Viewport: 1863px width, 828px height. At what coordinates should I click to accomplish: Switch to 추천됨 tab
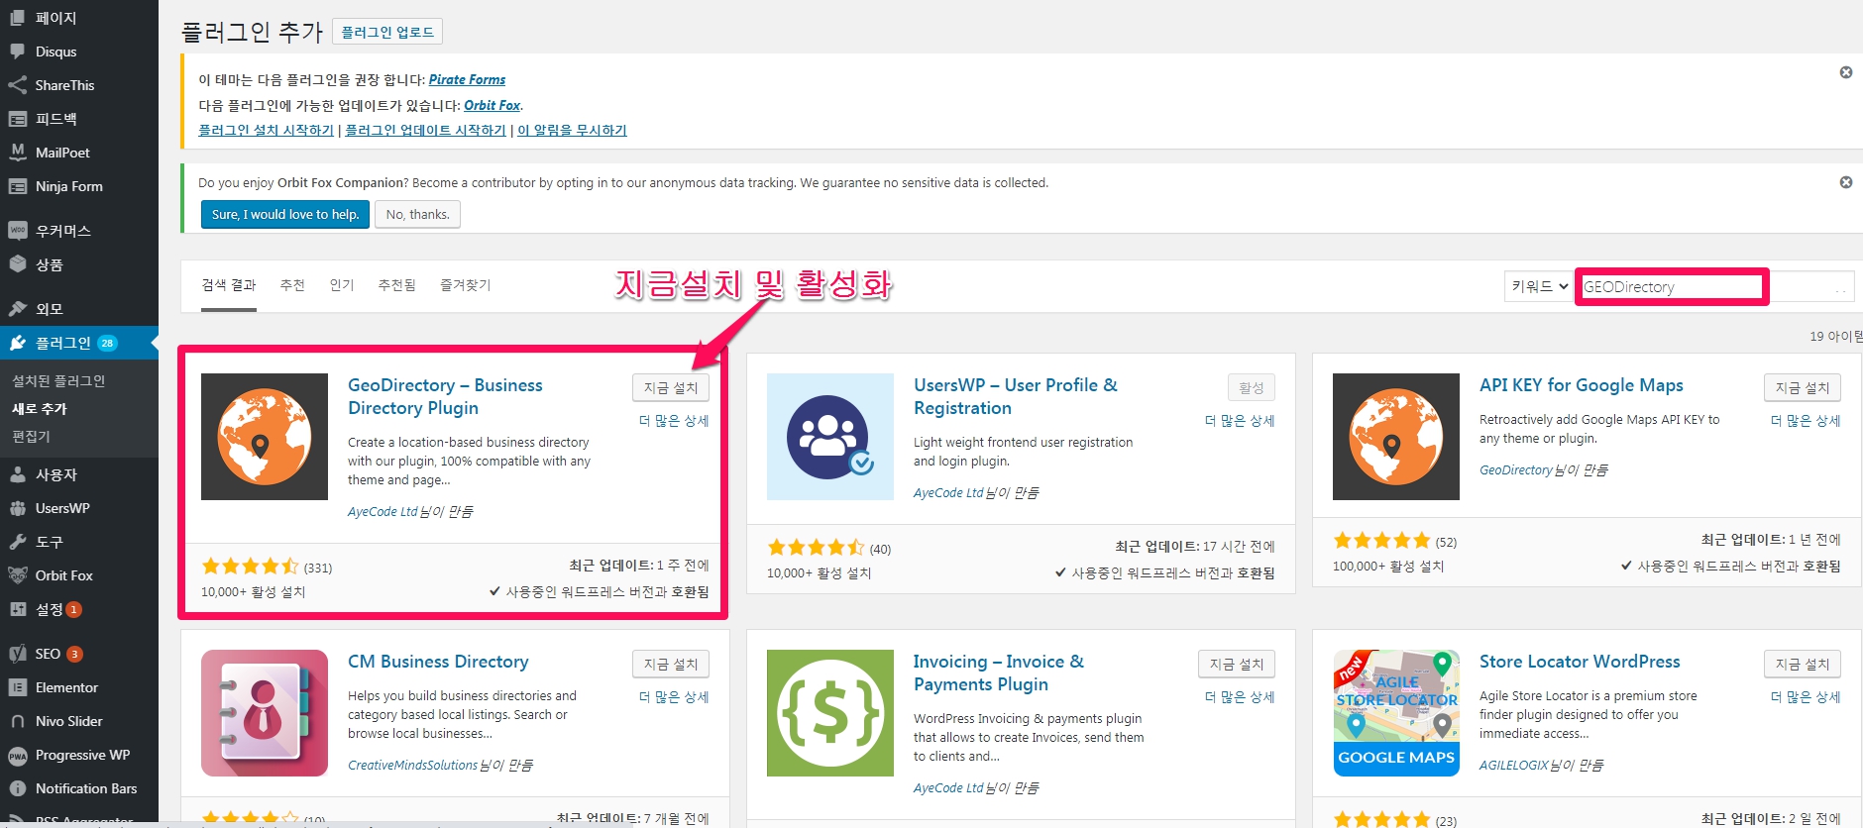pos(396,285)
